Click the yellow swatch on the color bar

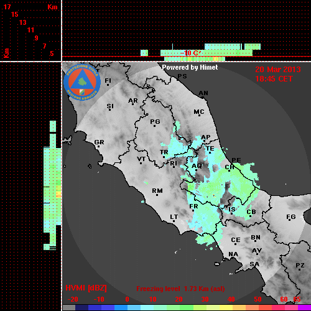226,308
